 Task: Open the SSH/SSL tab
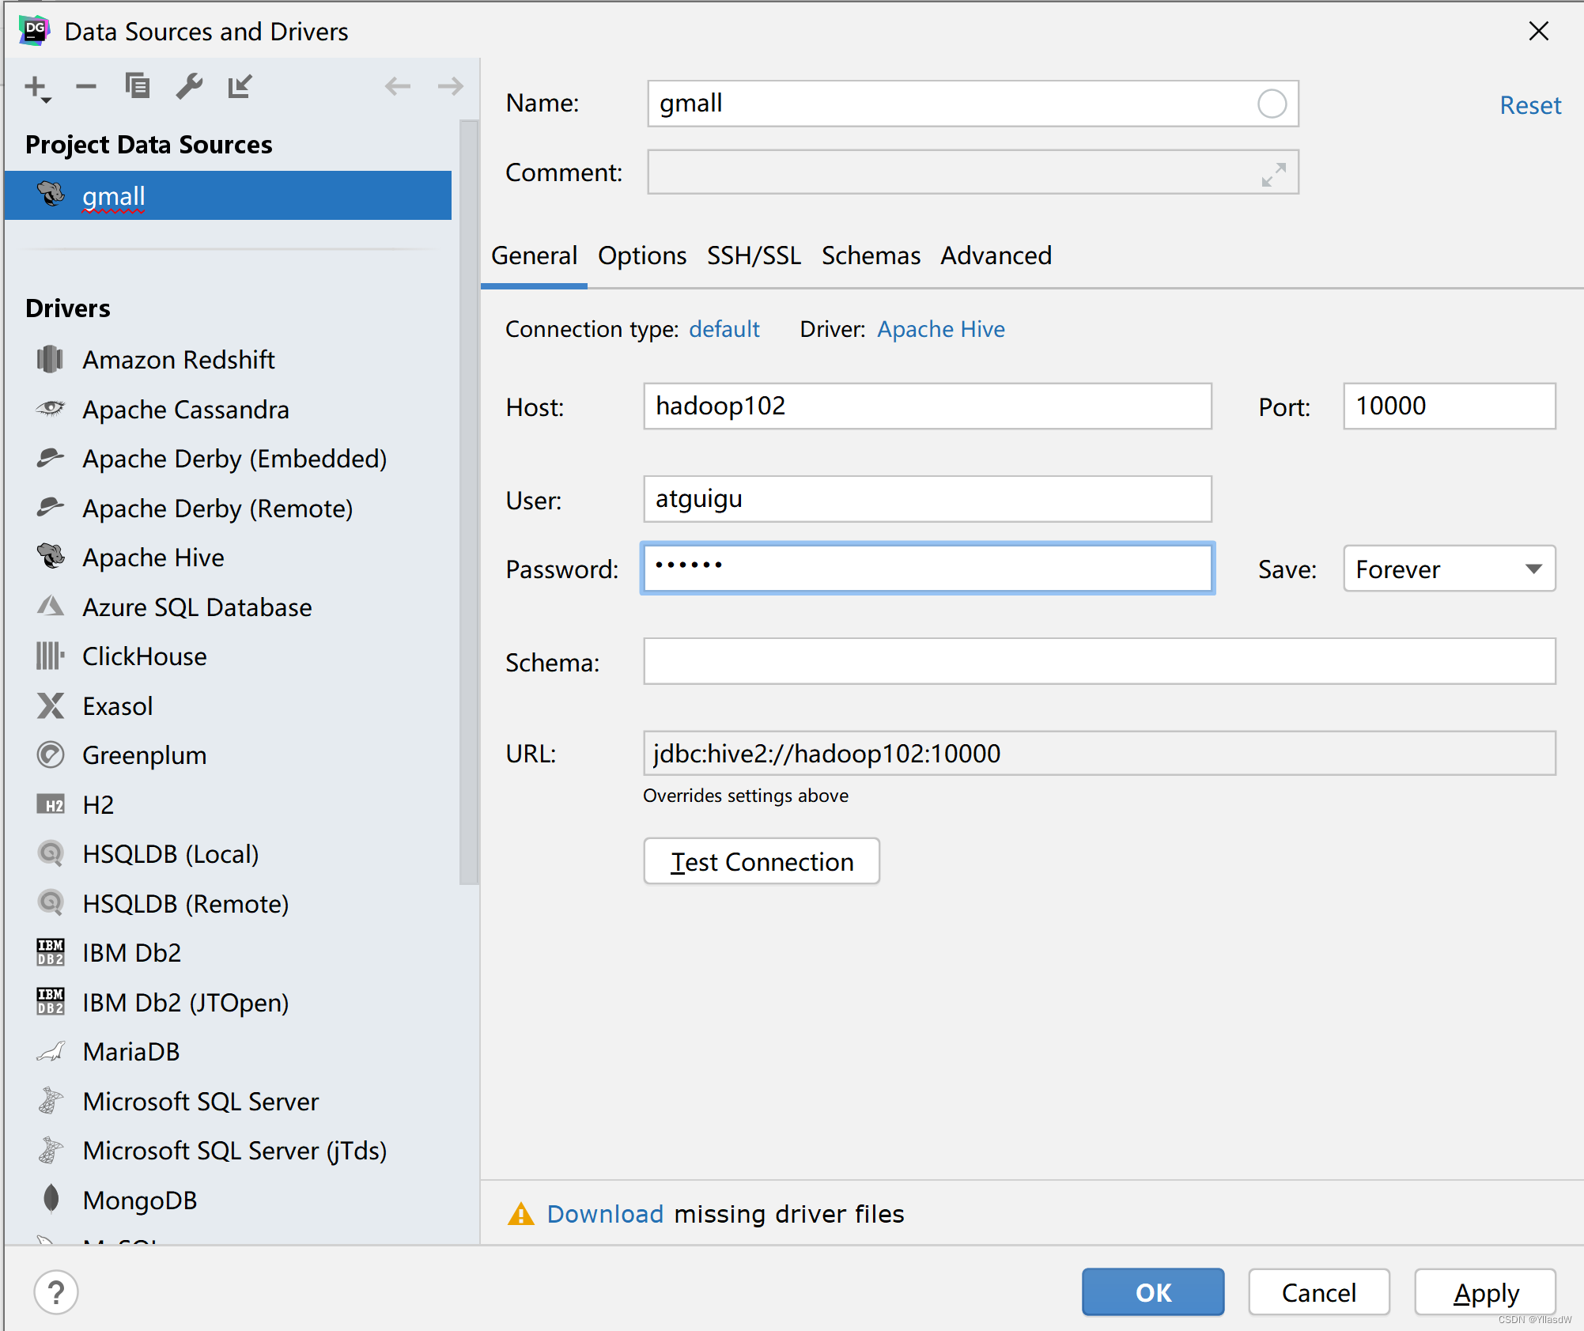754,255
